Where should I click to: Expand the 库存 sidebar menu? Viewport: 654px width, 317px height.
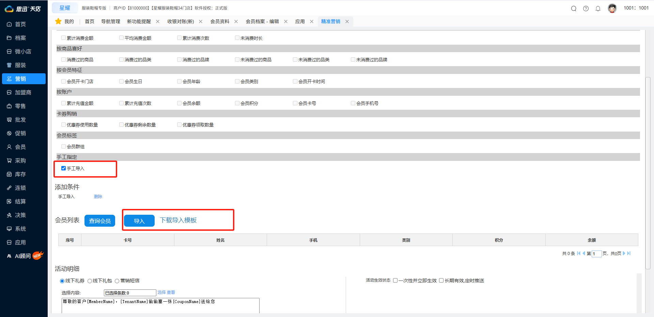20,174
